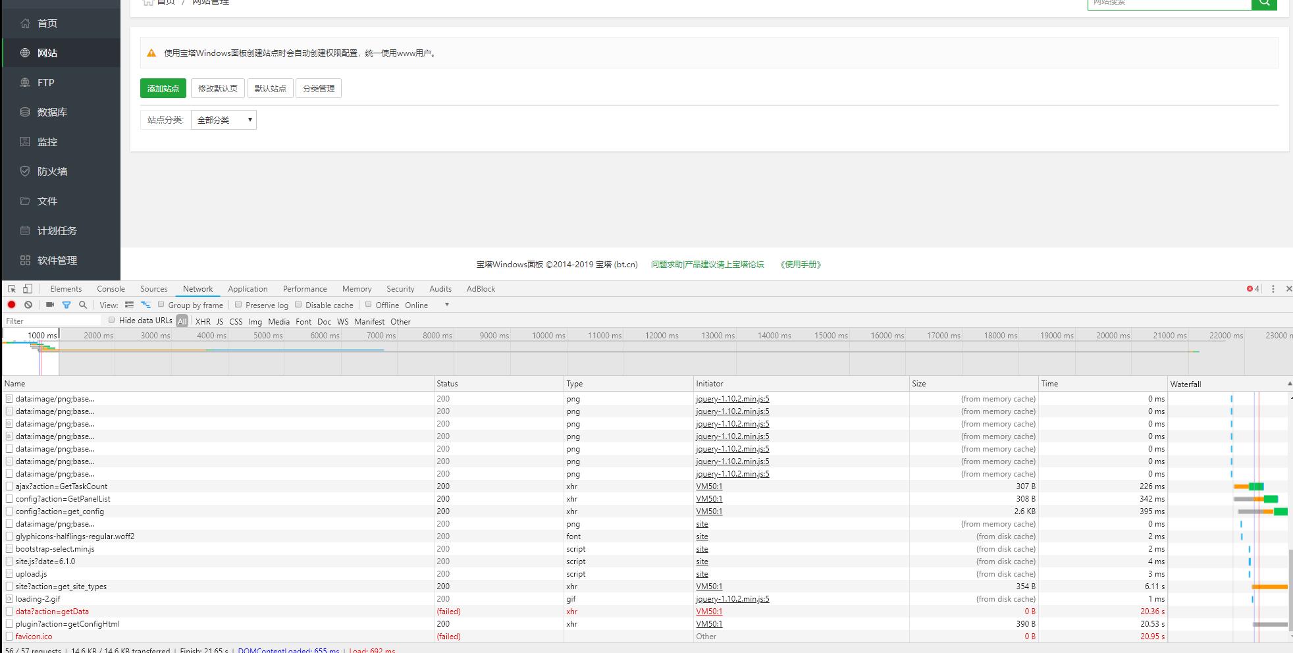
Task: Click the capture screenshots camera icon
Action: [49, 305]
